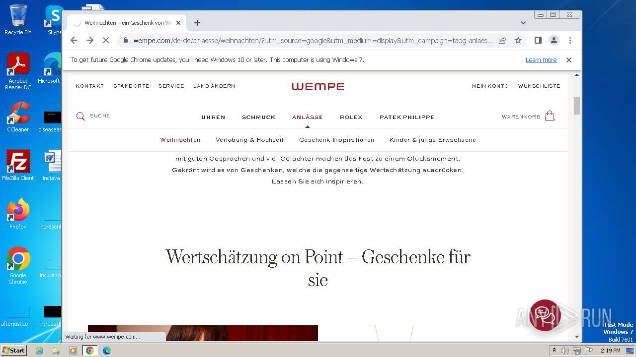Open the KONTAKT link

[90, 86]
